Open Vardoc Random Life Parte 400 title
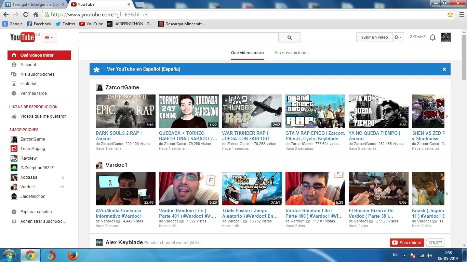Viewport: 467px width, 262px height. click(x=314, y=213)
